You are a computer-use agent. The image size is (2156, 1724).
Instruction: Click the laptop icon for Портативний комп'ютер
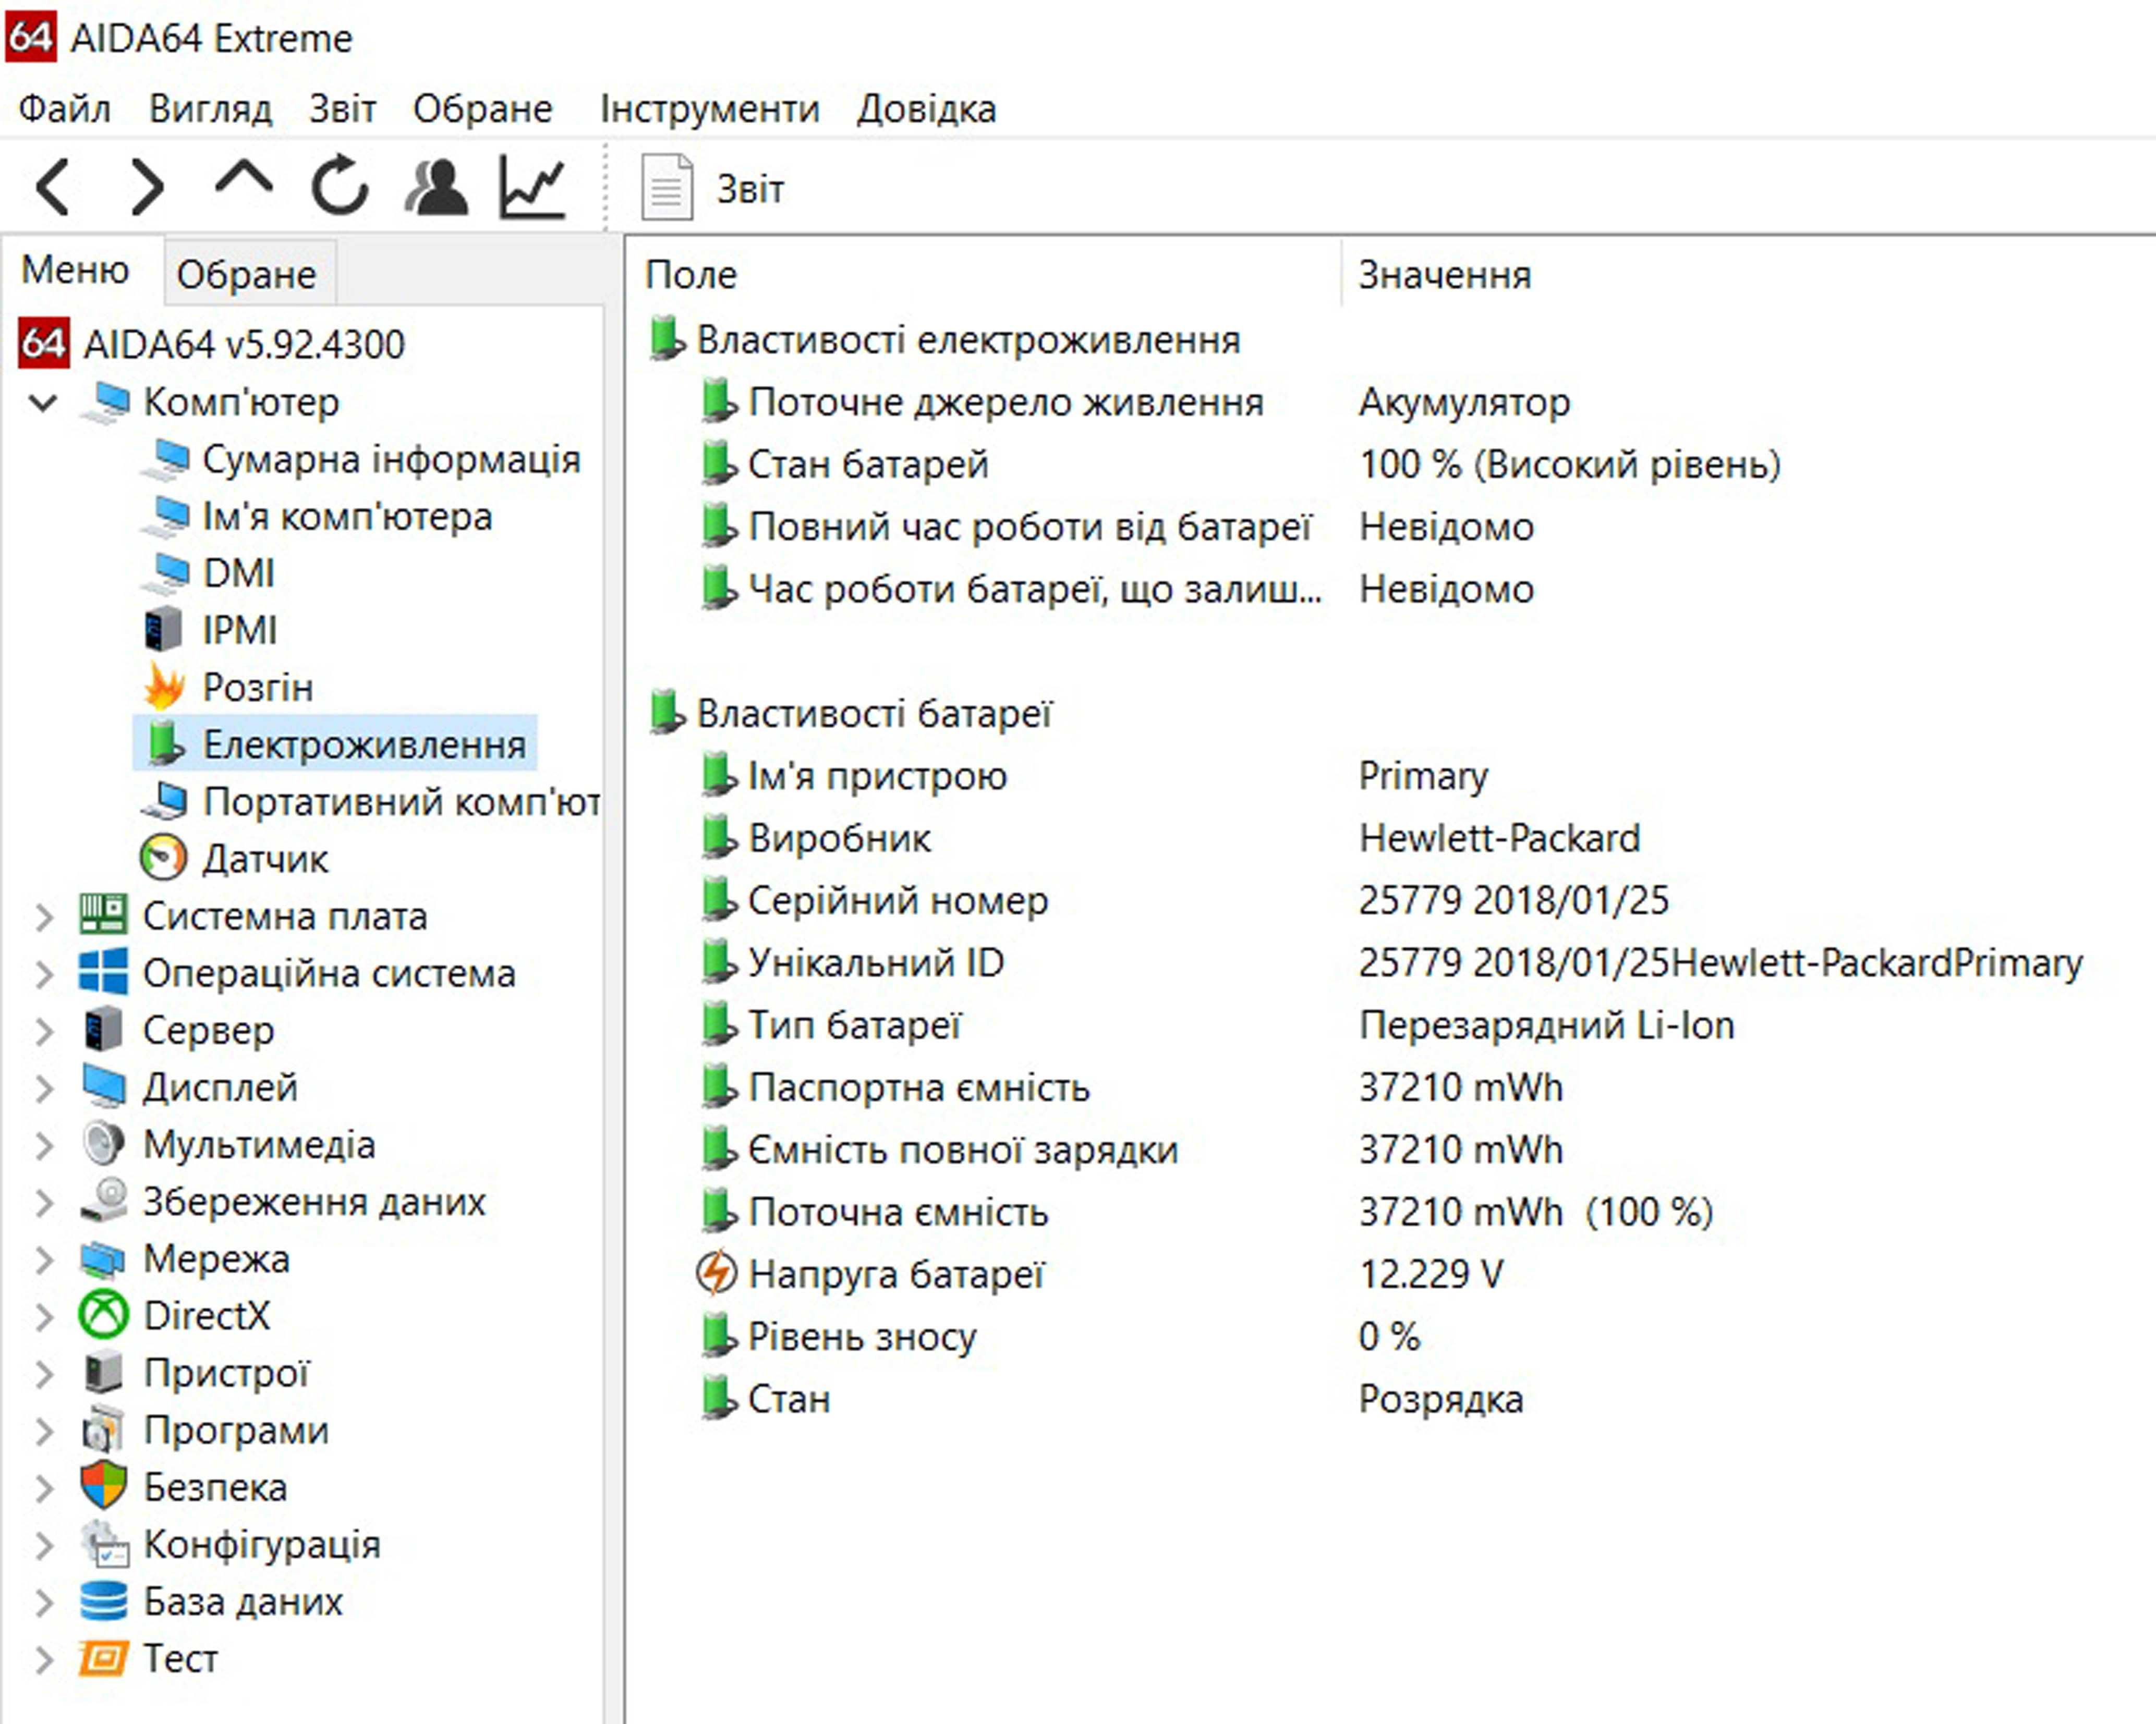coord(164,802)
